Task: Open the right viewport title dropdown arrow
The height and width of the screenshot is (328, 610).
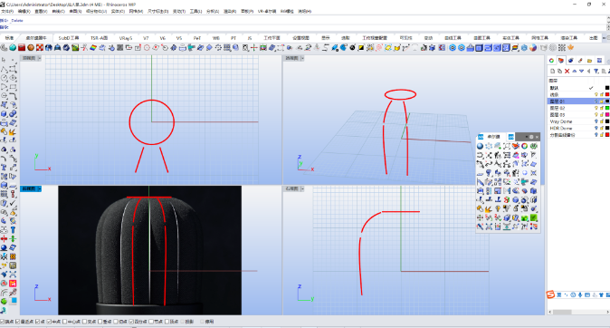Action: click(302, 188)
